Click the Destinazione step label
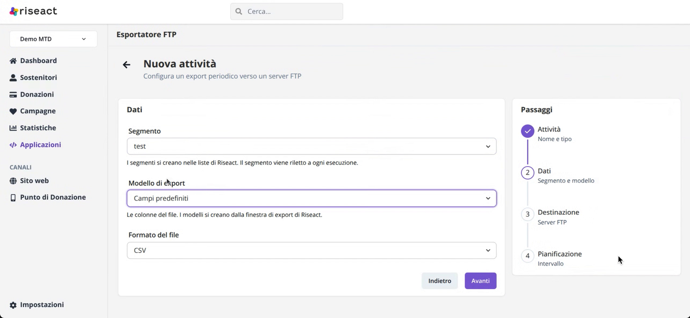The width and height of the screenshot is (690, 318). tap(558, 212)
